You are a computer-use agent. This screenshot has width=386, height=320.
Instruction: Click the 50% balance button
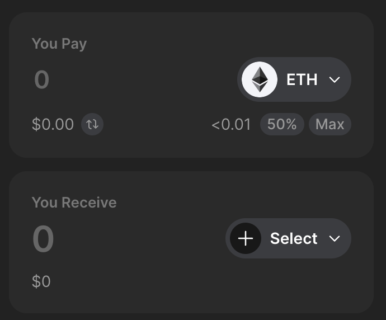click(x=282, y=124)
